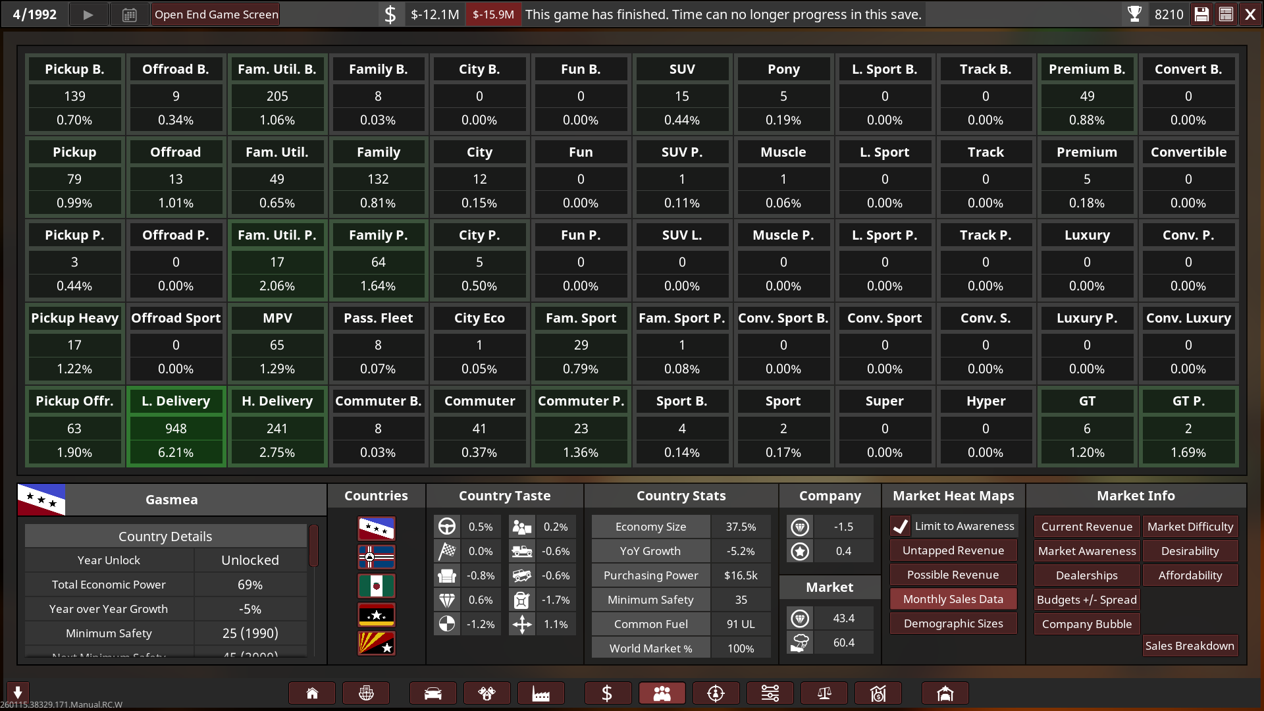Image resolution: width=1264 pixels, height=711 pixels.
Task: Click the save game floppy icon
Action: tap(1201, 14)
